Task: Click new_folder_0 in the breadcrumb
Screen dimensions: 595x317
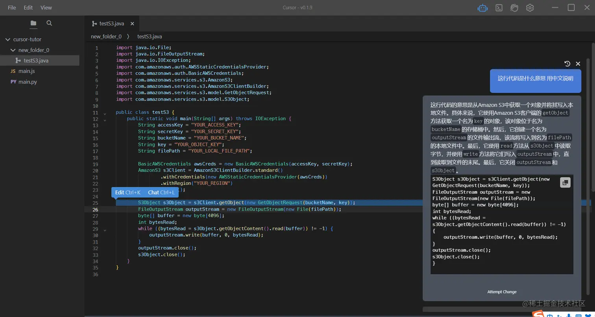Action: (106, 37)
